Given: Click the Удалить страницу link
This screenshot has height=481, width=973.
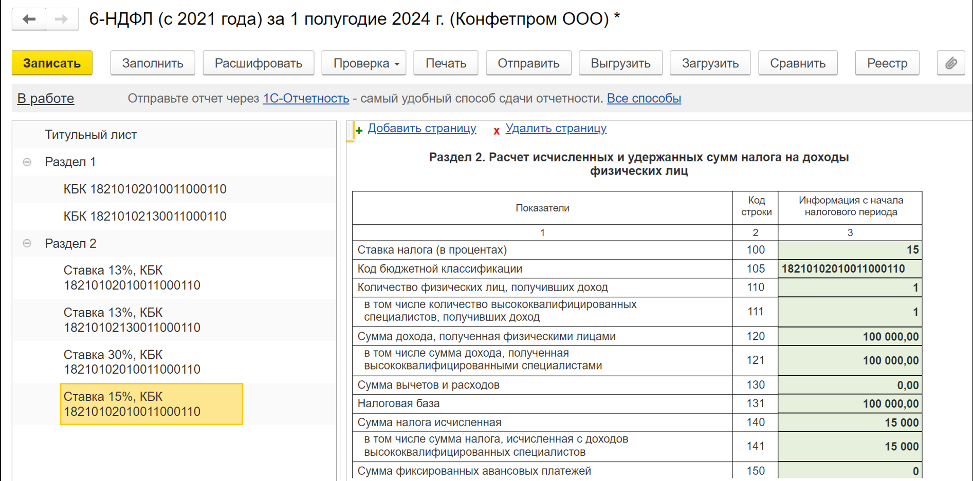Looking at the screenshot, I should click(556, 128).
